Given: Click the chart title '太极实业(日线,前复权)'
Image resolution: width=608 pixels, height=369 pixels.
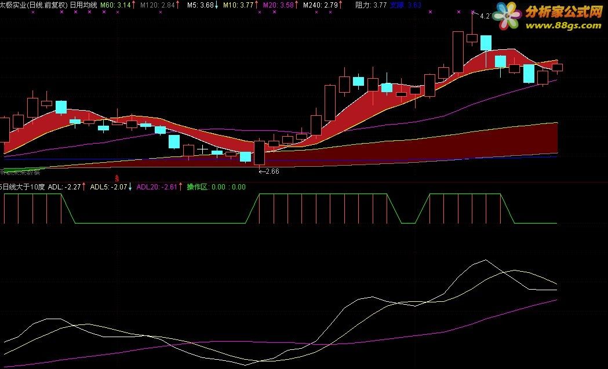Looking at the screenshot, I should [x=34, y=5].
